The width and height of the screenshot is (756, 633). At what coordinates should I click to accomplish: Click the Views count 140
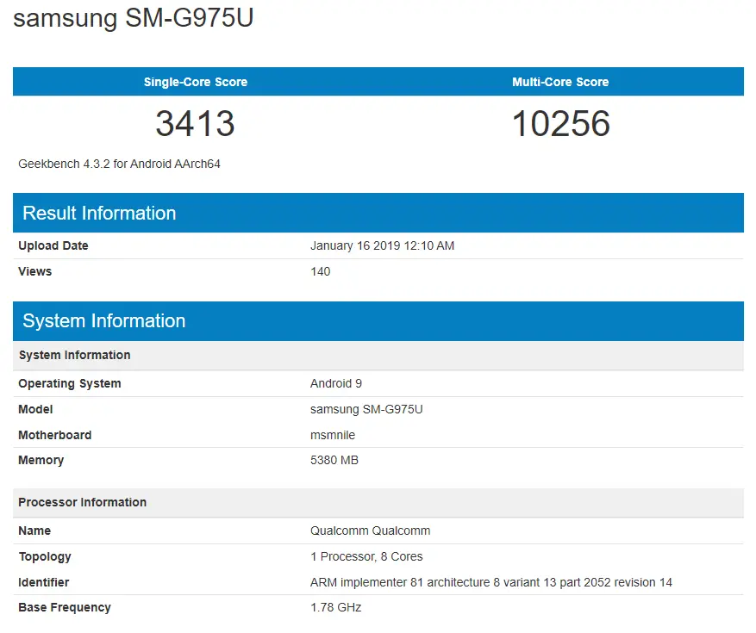point(320,271)
